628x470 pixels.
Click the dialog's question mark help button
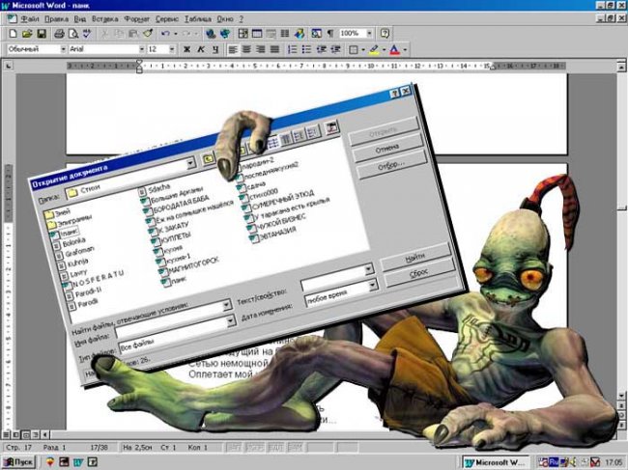pyautogui.click(x=394, y=94)
